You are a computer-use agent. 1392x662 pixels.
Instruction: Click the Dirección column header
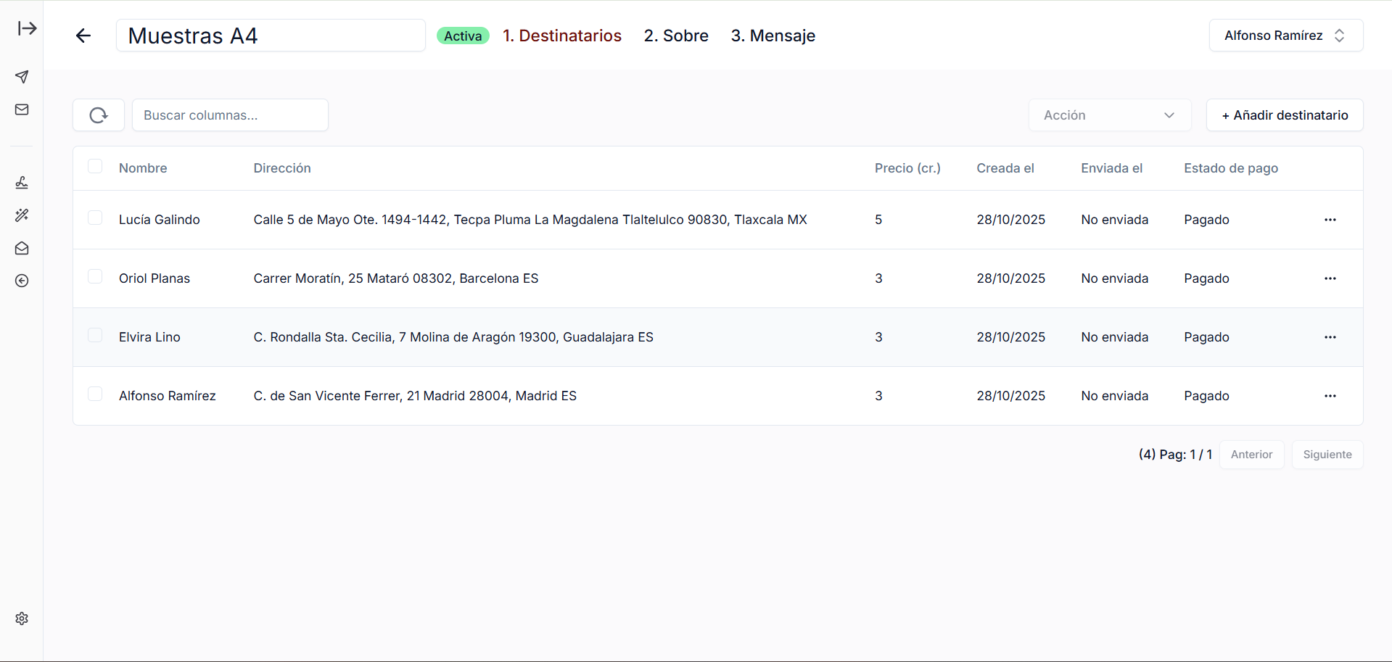click(282, 168)
